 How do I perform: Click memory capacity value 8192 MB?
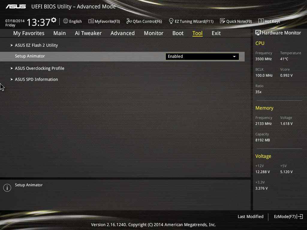[x=263, y=140]
